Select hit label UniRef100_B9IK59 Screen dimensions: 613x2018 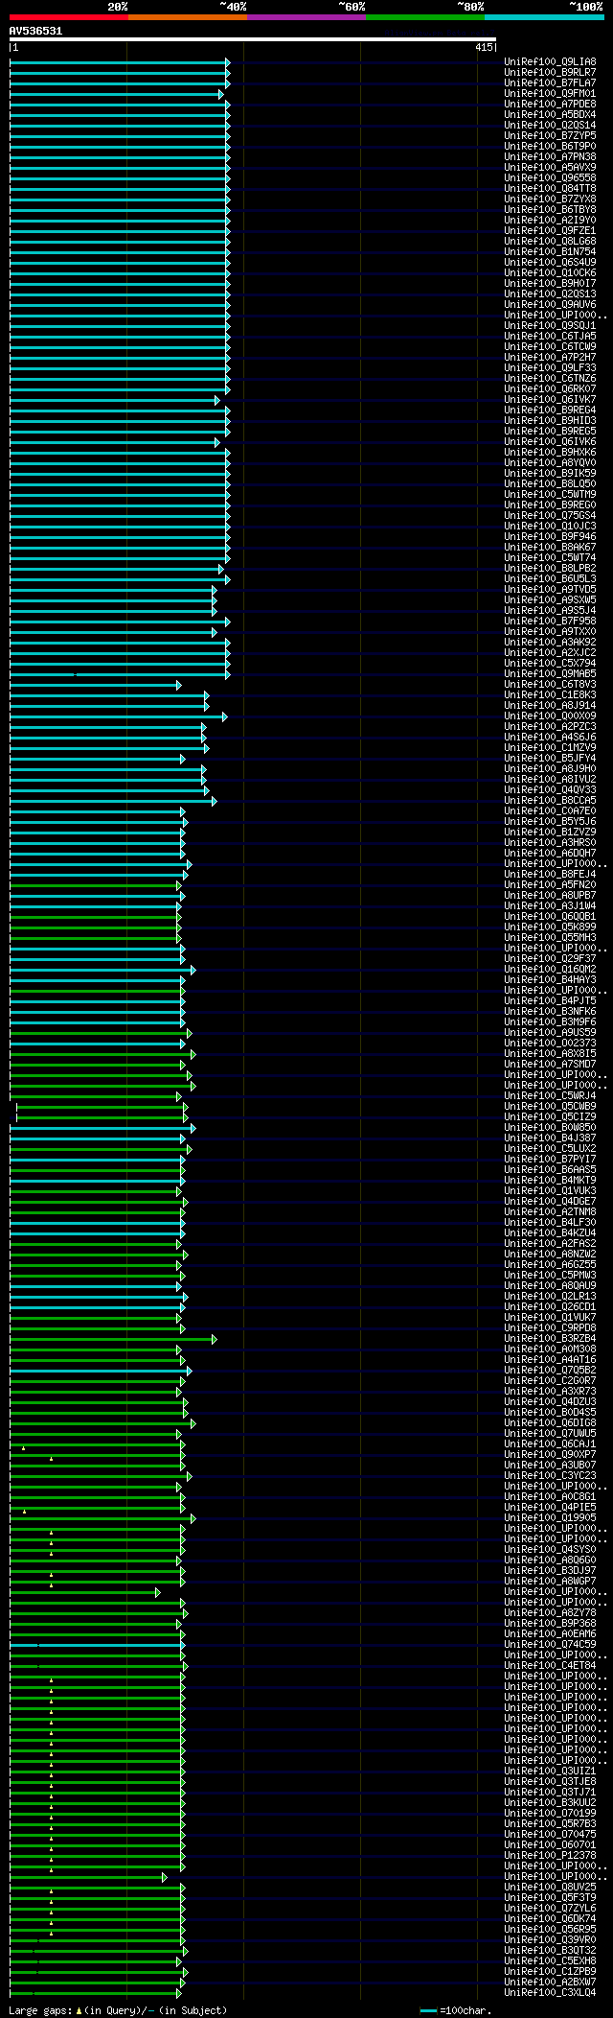[550, 474]
